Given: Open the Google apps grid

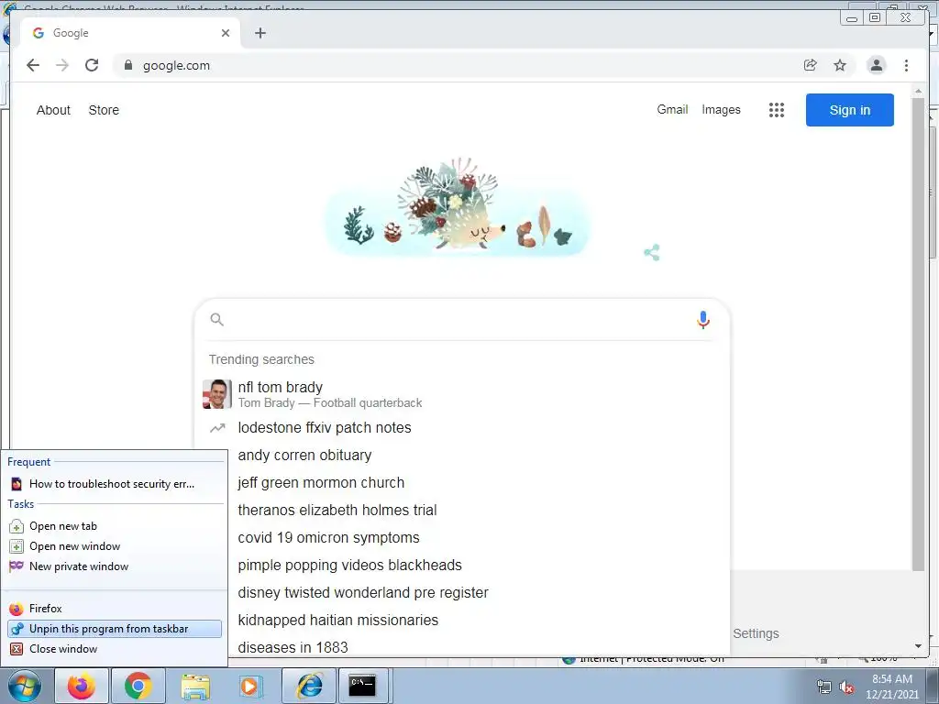Looking at the screenshot, I should (x=777, y=110).
